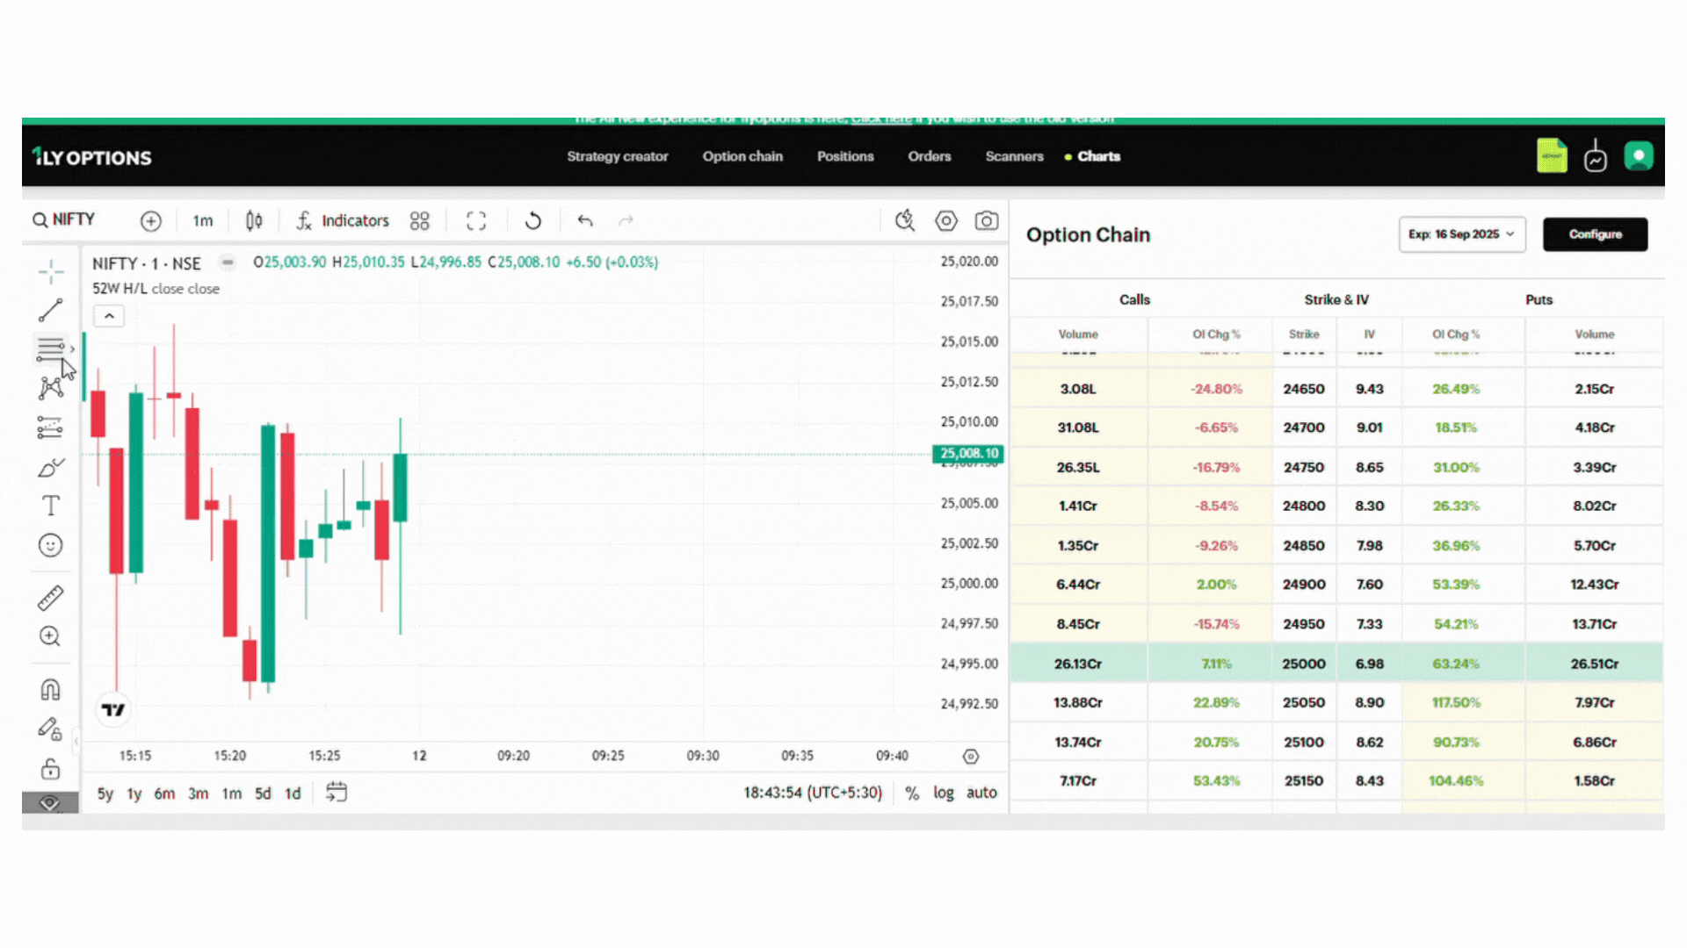Click the Configure button
This screenshot has height=948, width=1687.
tap(1595, 234)
